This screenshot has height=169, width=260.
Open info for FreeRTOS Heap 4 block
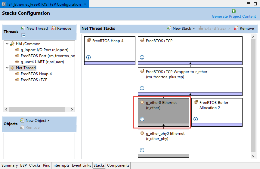[88, 57]
